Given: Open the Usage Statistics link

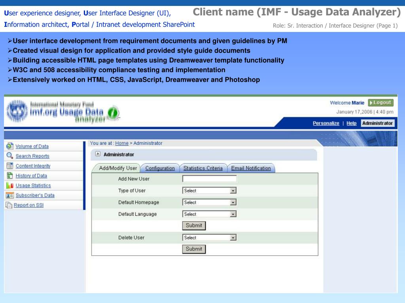Looking at the screenshot, I should coord(33,185).
